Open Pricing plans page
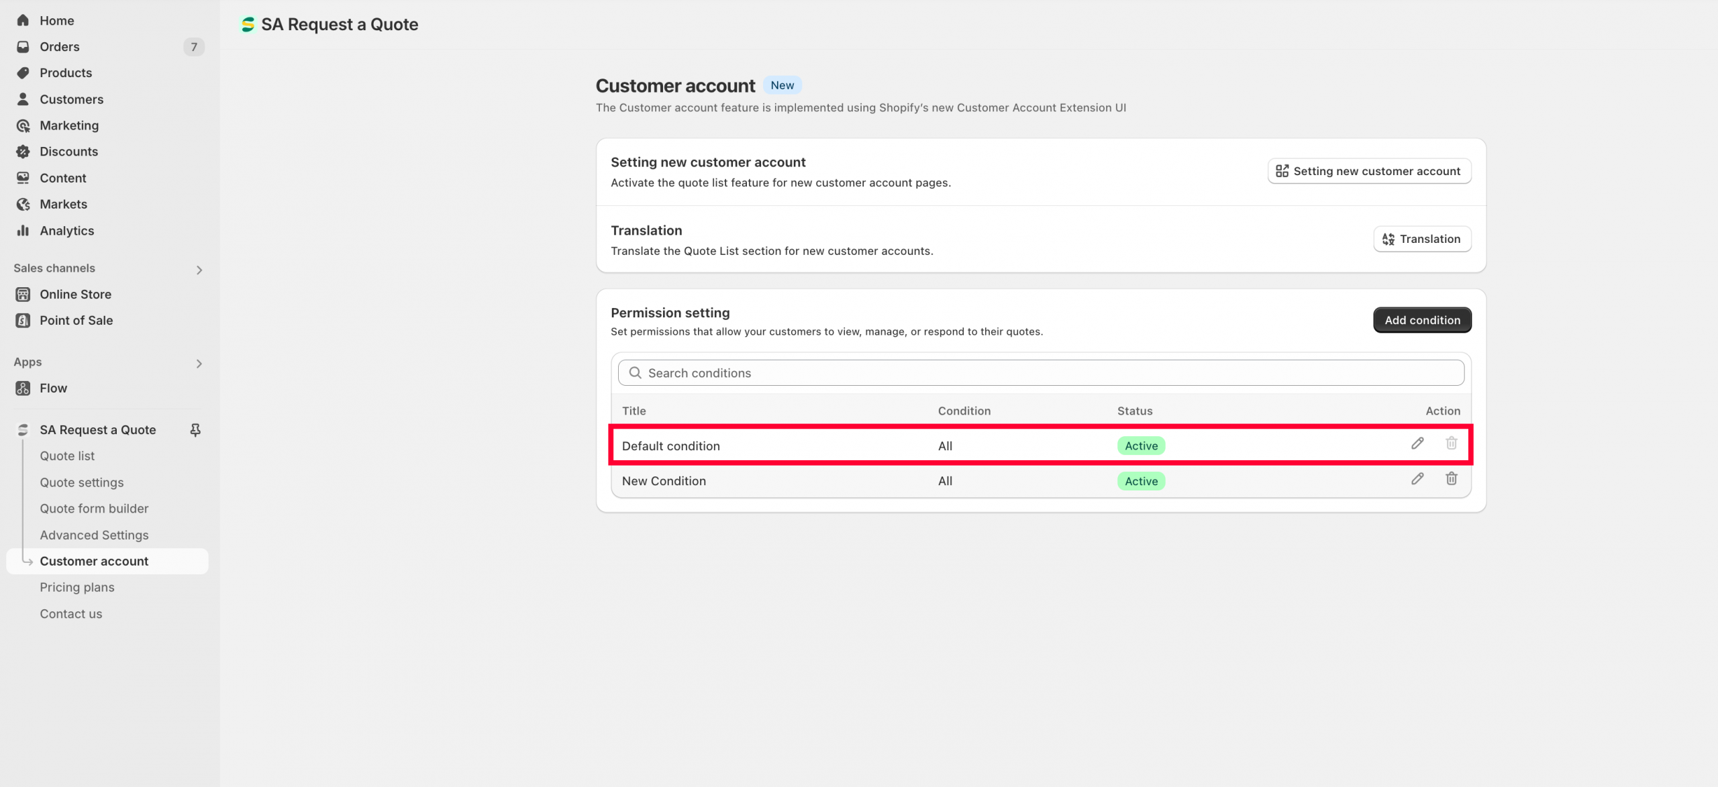 pos(77,587)
